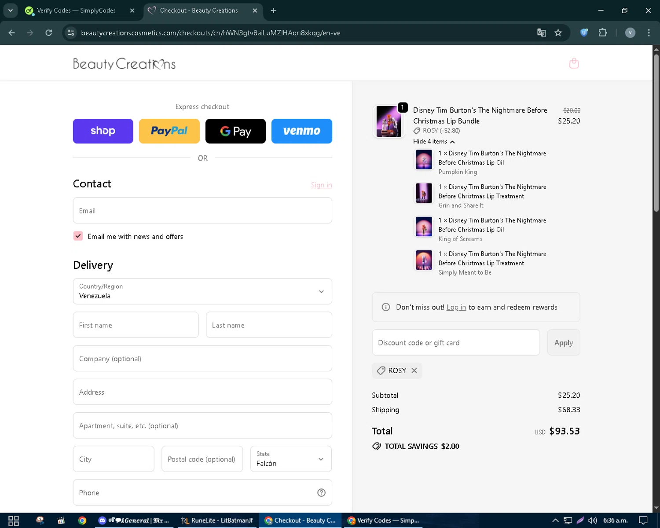This screenshot has height=528, width=660.
Task: Click the Sign in link
Action: pos(321,185)
